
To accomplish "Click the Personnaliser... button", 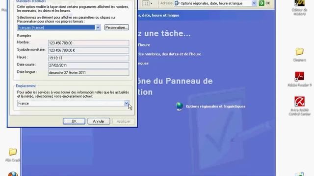I will click(x=117, y=27).
